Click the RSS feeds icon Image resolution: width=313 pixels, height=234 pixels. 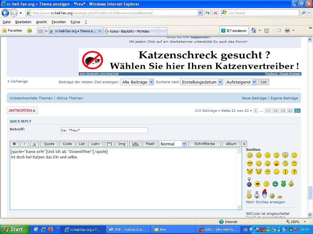pos(267,31)
